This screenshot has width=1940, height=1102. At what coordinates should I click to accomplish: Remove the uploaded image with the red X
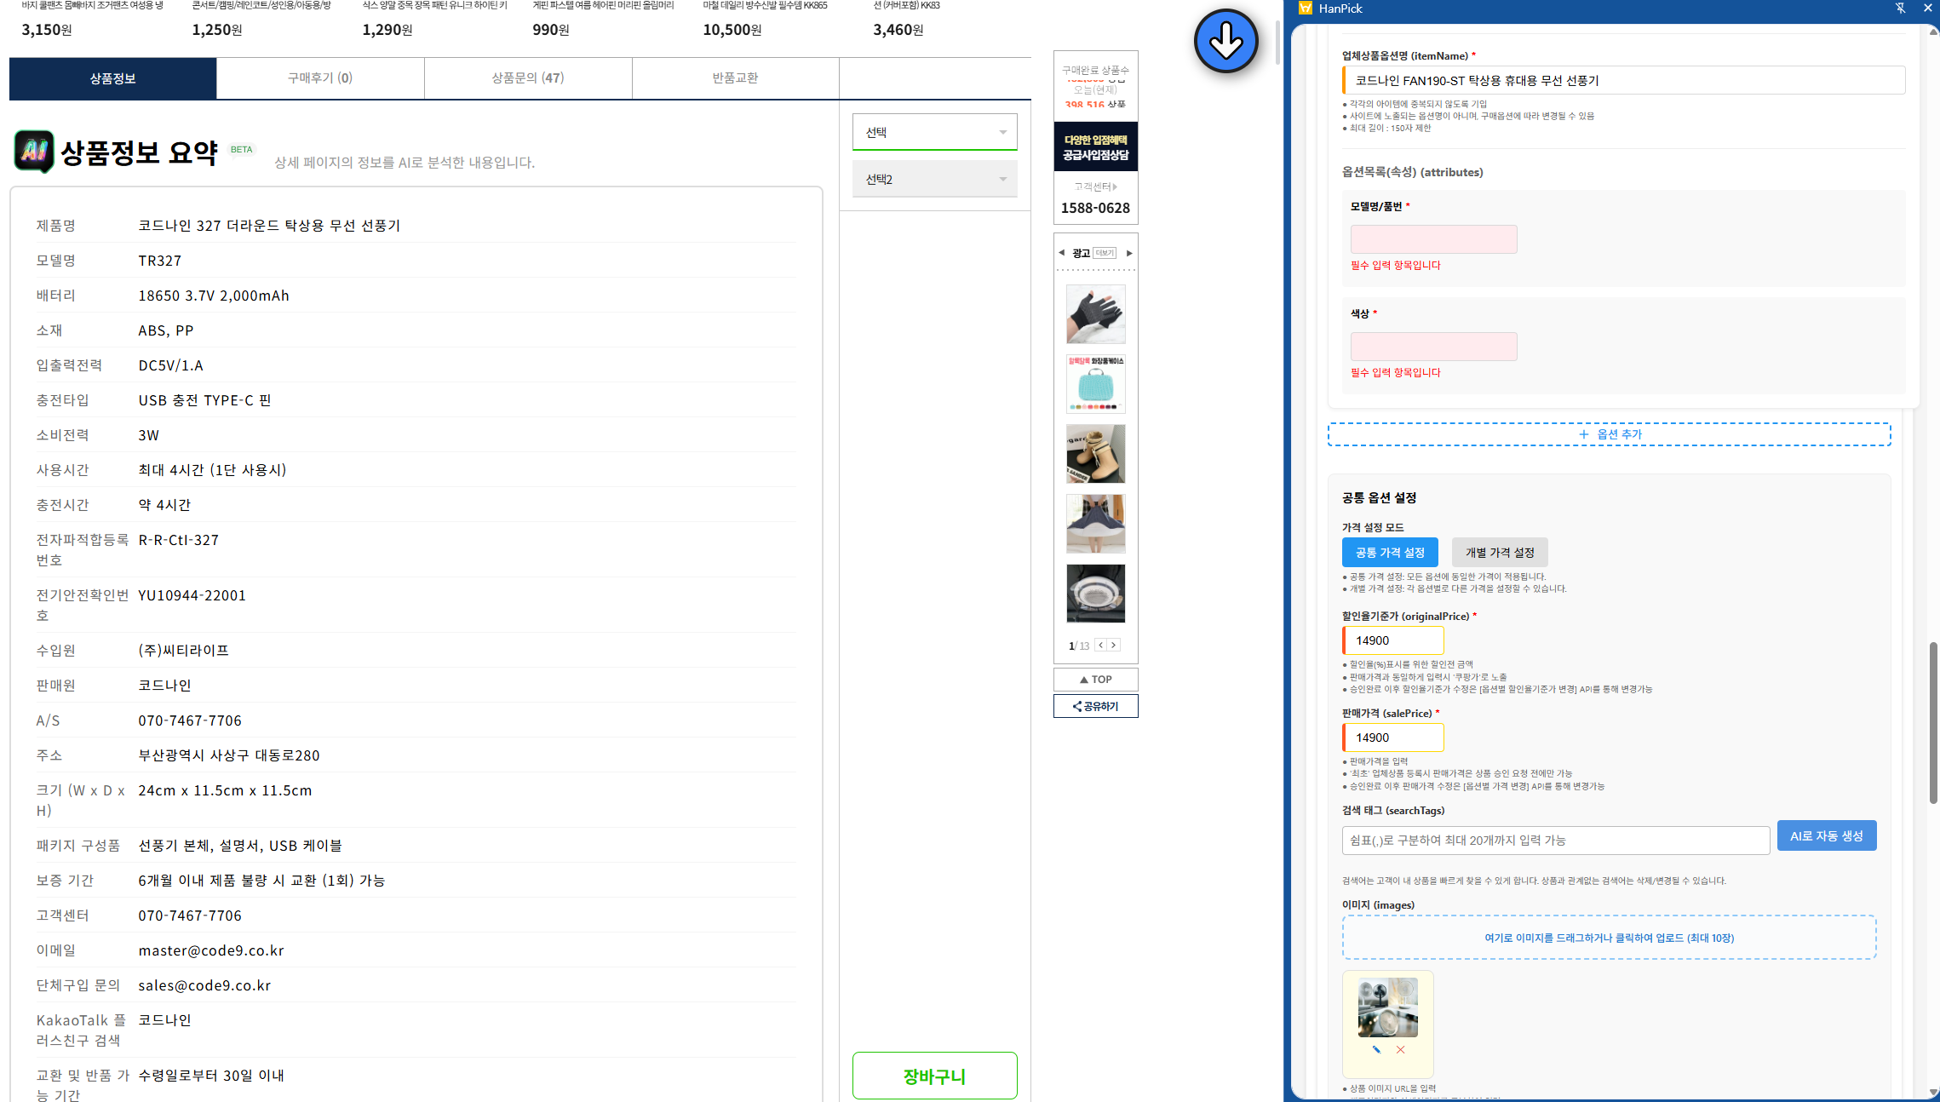1400,1049
